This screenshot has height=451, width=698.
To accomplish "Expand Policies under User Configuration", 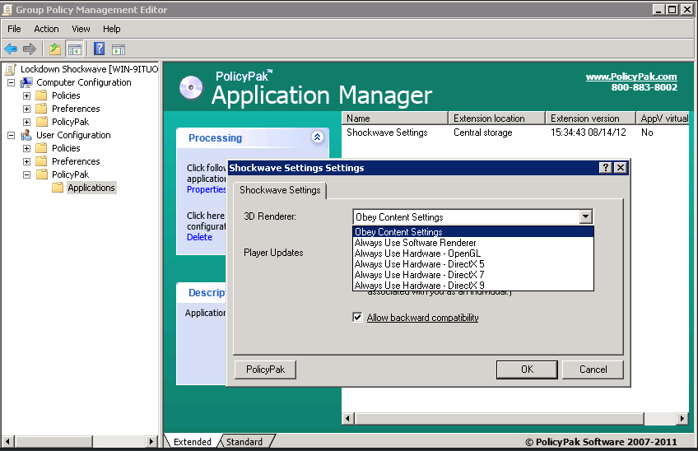I will 26,148.
